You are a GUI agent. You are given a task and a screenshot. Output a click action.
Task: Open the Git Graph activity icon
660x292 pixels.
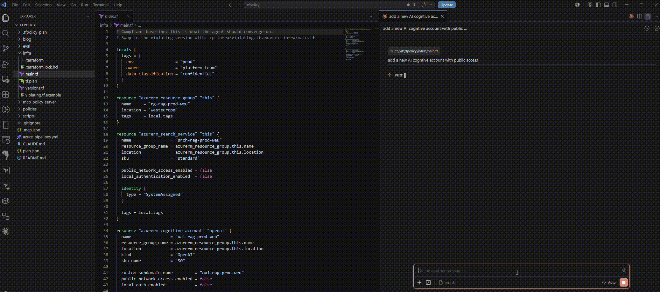click(x=5, y=109)
